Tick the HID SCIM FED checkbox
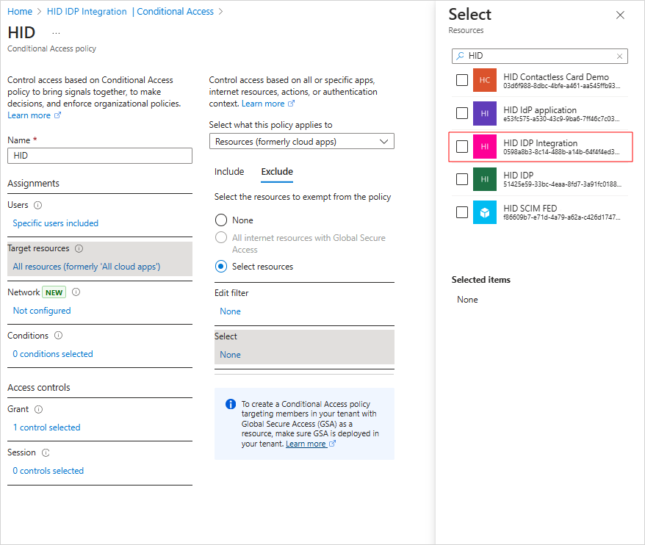The width and height of the screenshot is (645, 545). (x=462, y=212)
